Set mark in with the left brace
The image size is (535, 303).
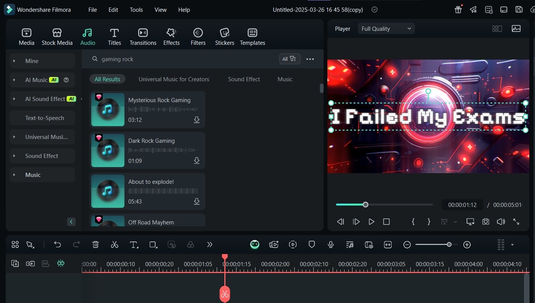pyautogui.click(x=413, y=222)
